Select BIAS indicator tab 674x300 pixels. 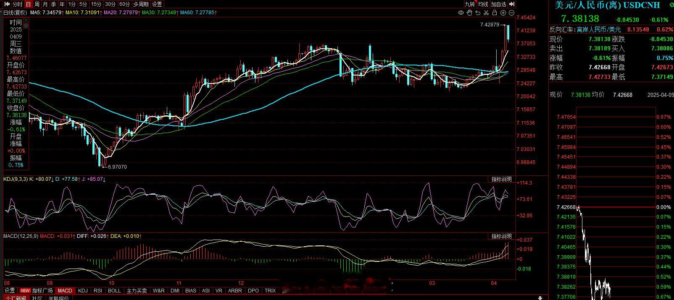click(x=191, y=290)
